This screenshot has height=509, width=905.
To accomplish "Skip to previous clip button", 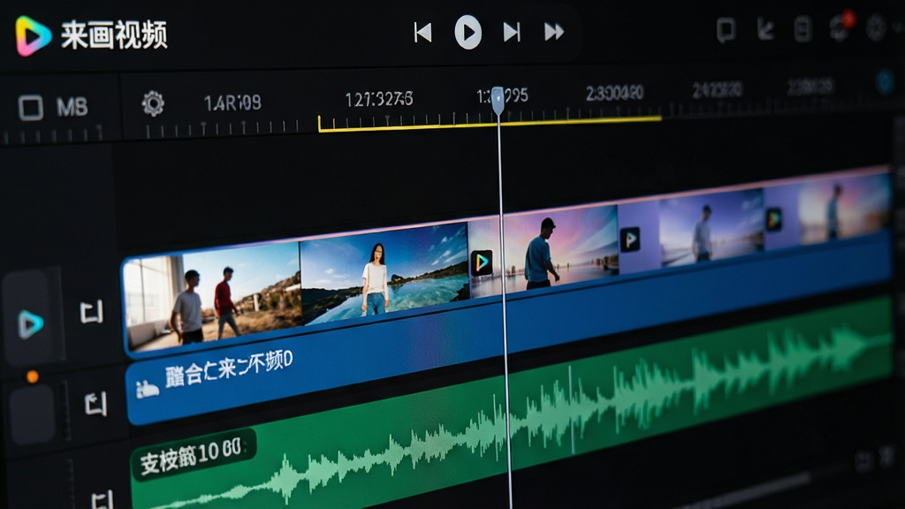I will click(423, 33).
